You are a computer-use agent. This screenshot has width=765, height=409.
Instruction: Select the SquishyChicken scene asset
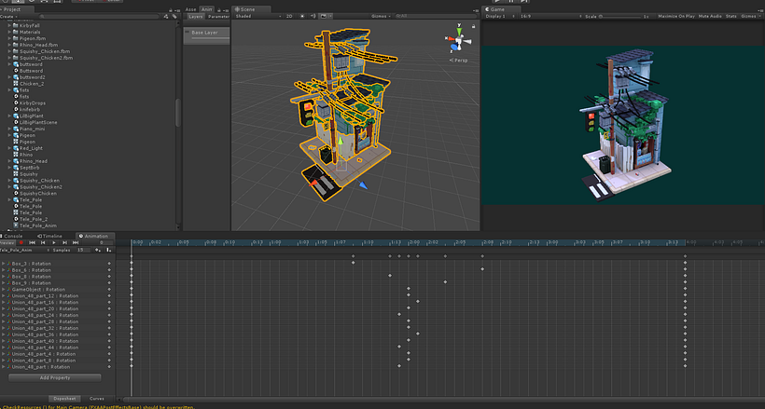pyautogui.click(x=37, y=194)
